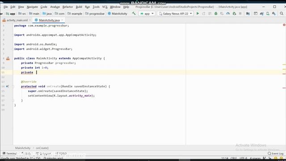Click the Debug app bug icon
Viewport: 286px width, 161px height.
click(x=216, y=13)
